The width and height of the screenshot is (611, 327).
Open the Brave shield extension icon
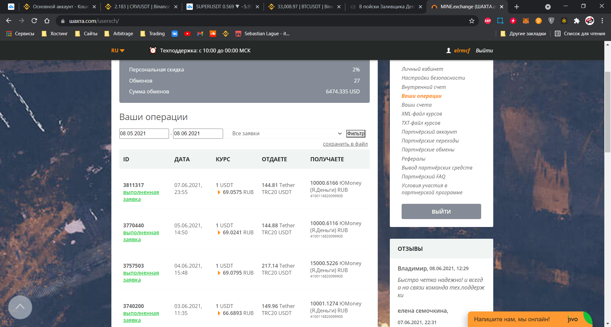point(551,21)
